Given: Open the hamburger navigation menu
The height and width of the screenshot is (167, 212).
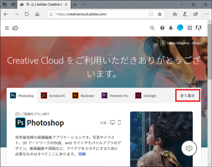Looking at the screenshot, I should click(7, 28).
